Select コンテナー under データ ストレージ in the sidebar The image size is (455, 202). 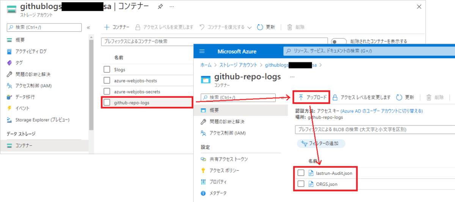point(44,146)
